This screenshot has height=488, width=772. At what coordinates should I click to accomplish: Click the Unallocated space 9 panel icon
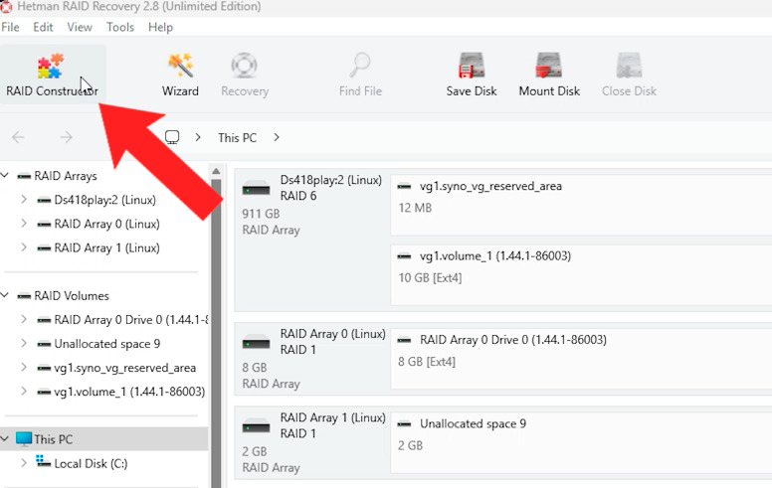point(404,424)
